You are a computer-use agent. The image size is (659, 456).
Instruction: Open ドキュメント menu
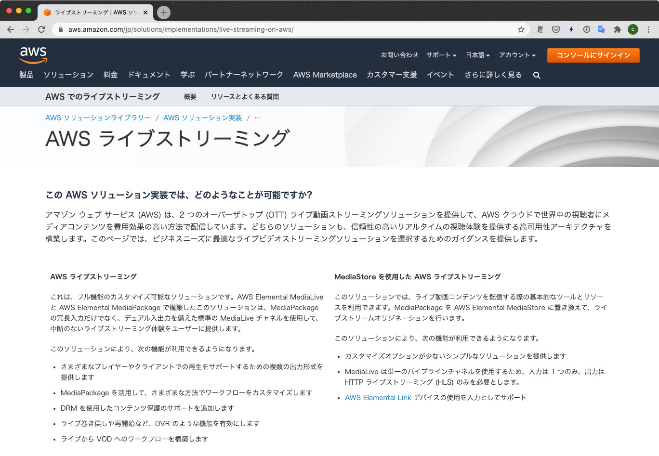(149, 75)
